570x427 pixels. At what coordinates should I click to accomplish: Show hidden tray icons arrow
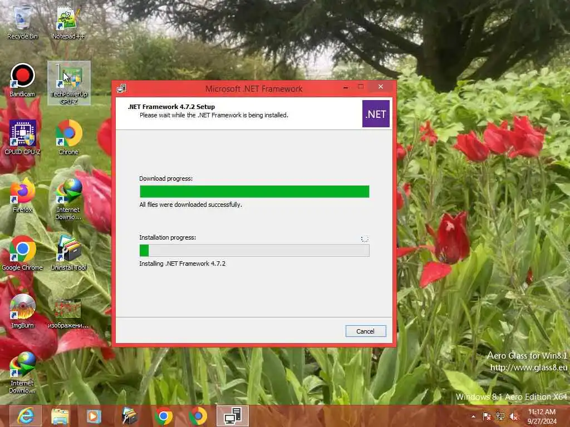[x=473, y=416]
